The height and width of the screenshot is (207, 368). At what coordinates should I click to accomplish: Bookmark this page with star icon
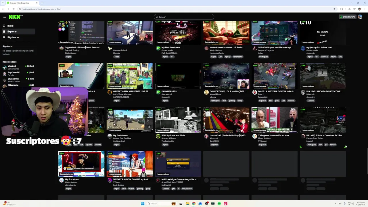tap(334, 9)
